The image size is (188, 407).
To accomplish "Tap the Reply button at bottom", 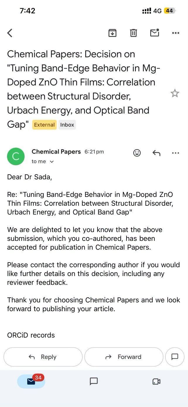I will [43, 357].
